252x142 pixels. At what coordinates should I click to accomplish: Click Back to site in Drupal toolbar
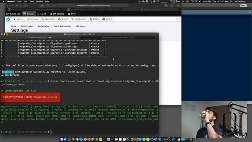pyautogui.click(x=13, y=14)
